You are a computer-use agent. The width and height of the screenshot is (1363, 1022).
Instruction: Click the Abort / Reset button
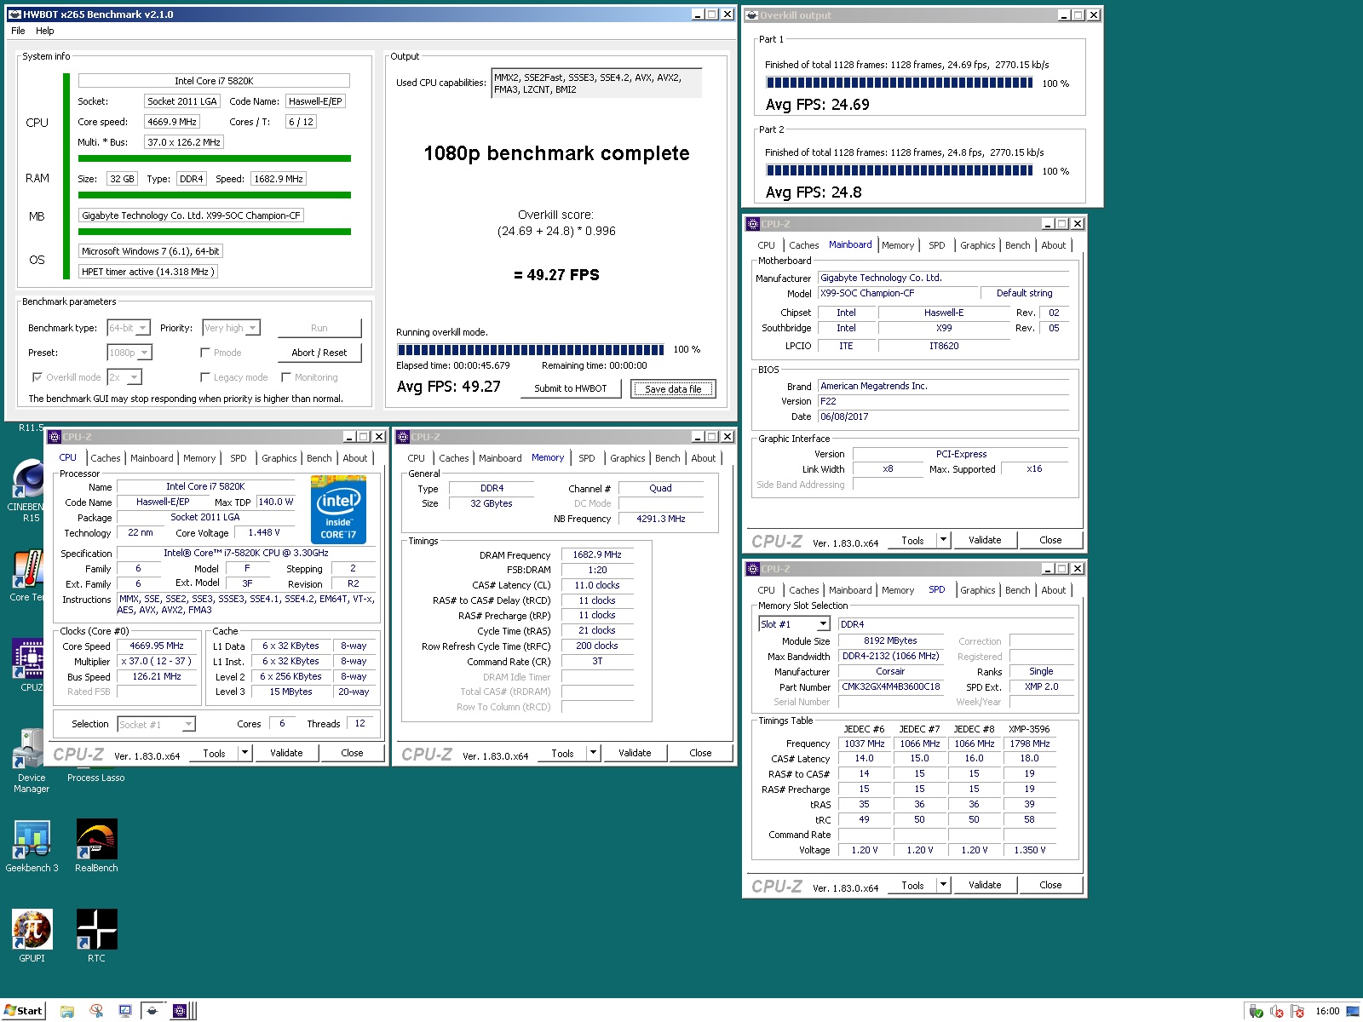pos(319,353)
